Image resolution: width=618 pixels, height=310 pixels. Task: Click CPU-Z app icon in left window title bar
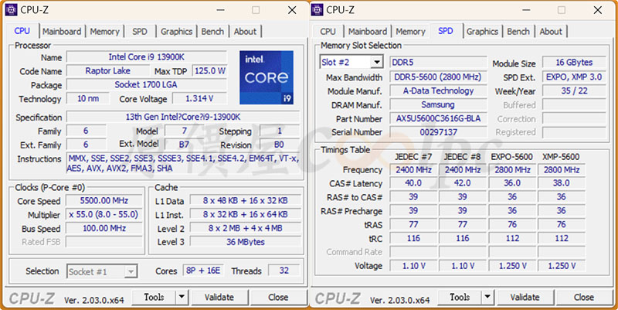(x=11, y=10)
